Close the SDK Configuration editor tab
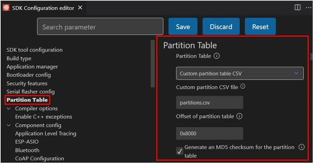 coord(80,8)
